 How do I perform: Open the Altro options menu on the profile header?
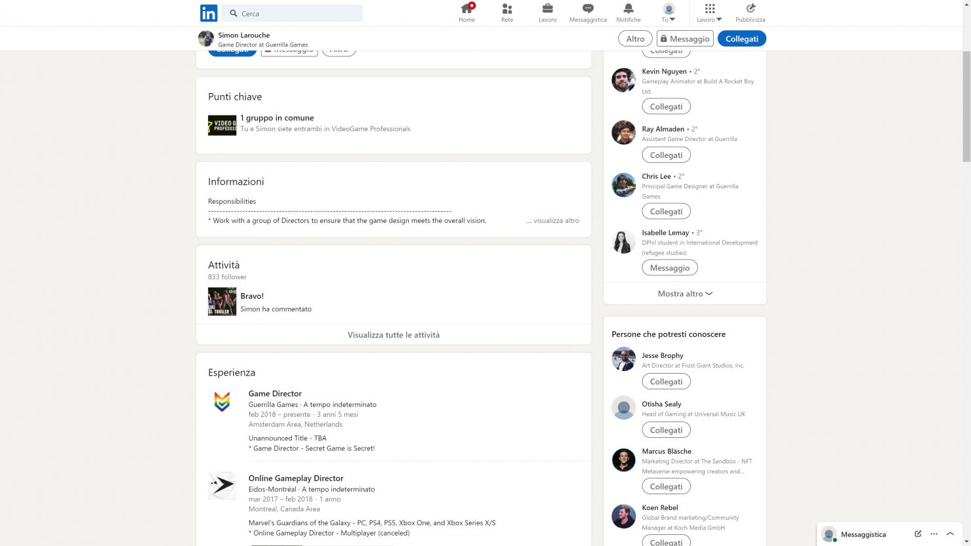[634, 38]
